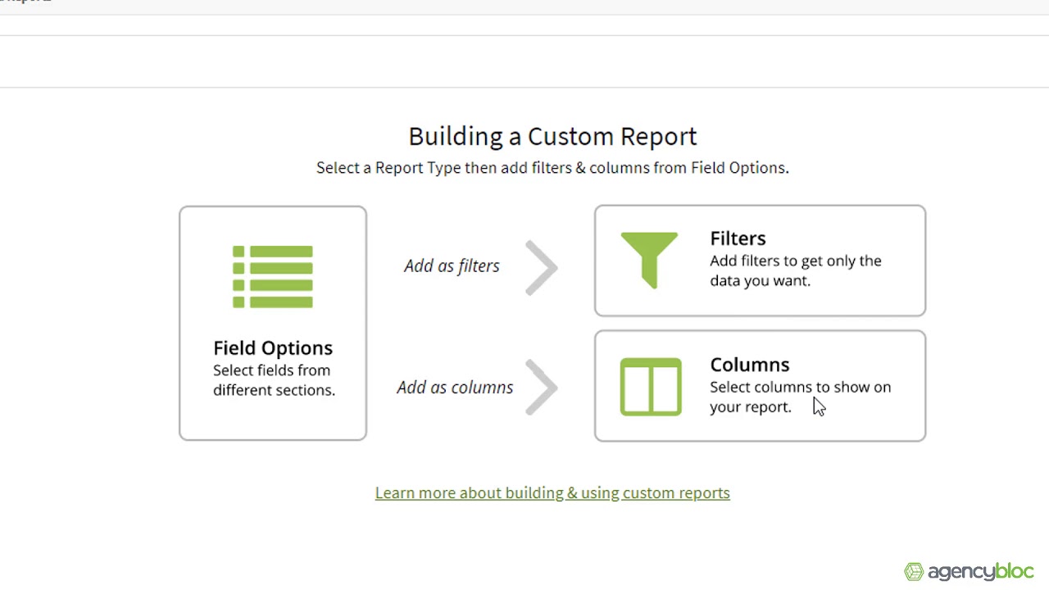Click the chevron arrow next to Add as columns
Image resolution: width=1049 pixels, height=590 pixels.
(x=541, y=387)
